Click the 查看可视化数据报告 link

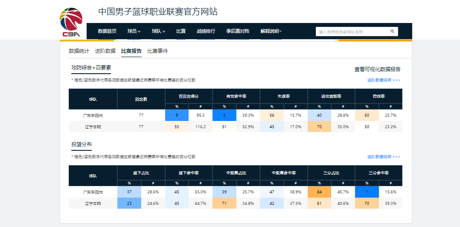pos(377,69)
